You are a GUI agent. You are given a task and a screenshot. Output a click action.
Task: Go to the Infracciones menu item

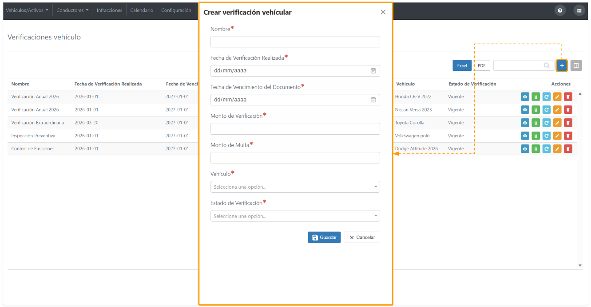tap(109, 10)
